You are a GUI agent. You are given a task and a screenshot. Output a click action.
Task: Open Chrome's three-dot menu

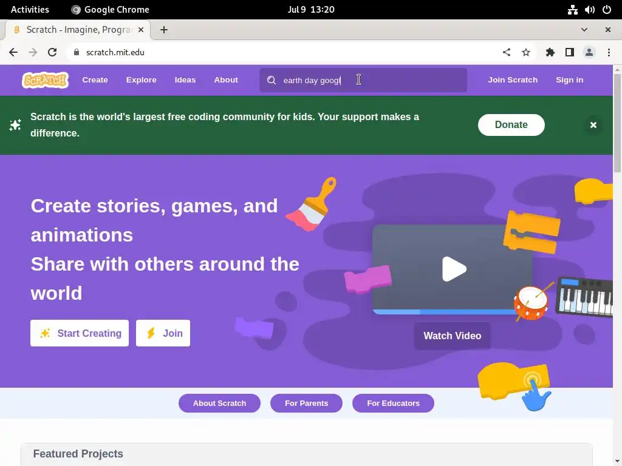(x=609, y=52)
